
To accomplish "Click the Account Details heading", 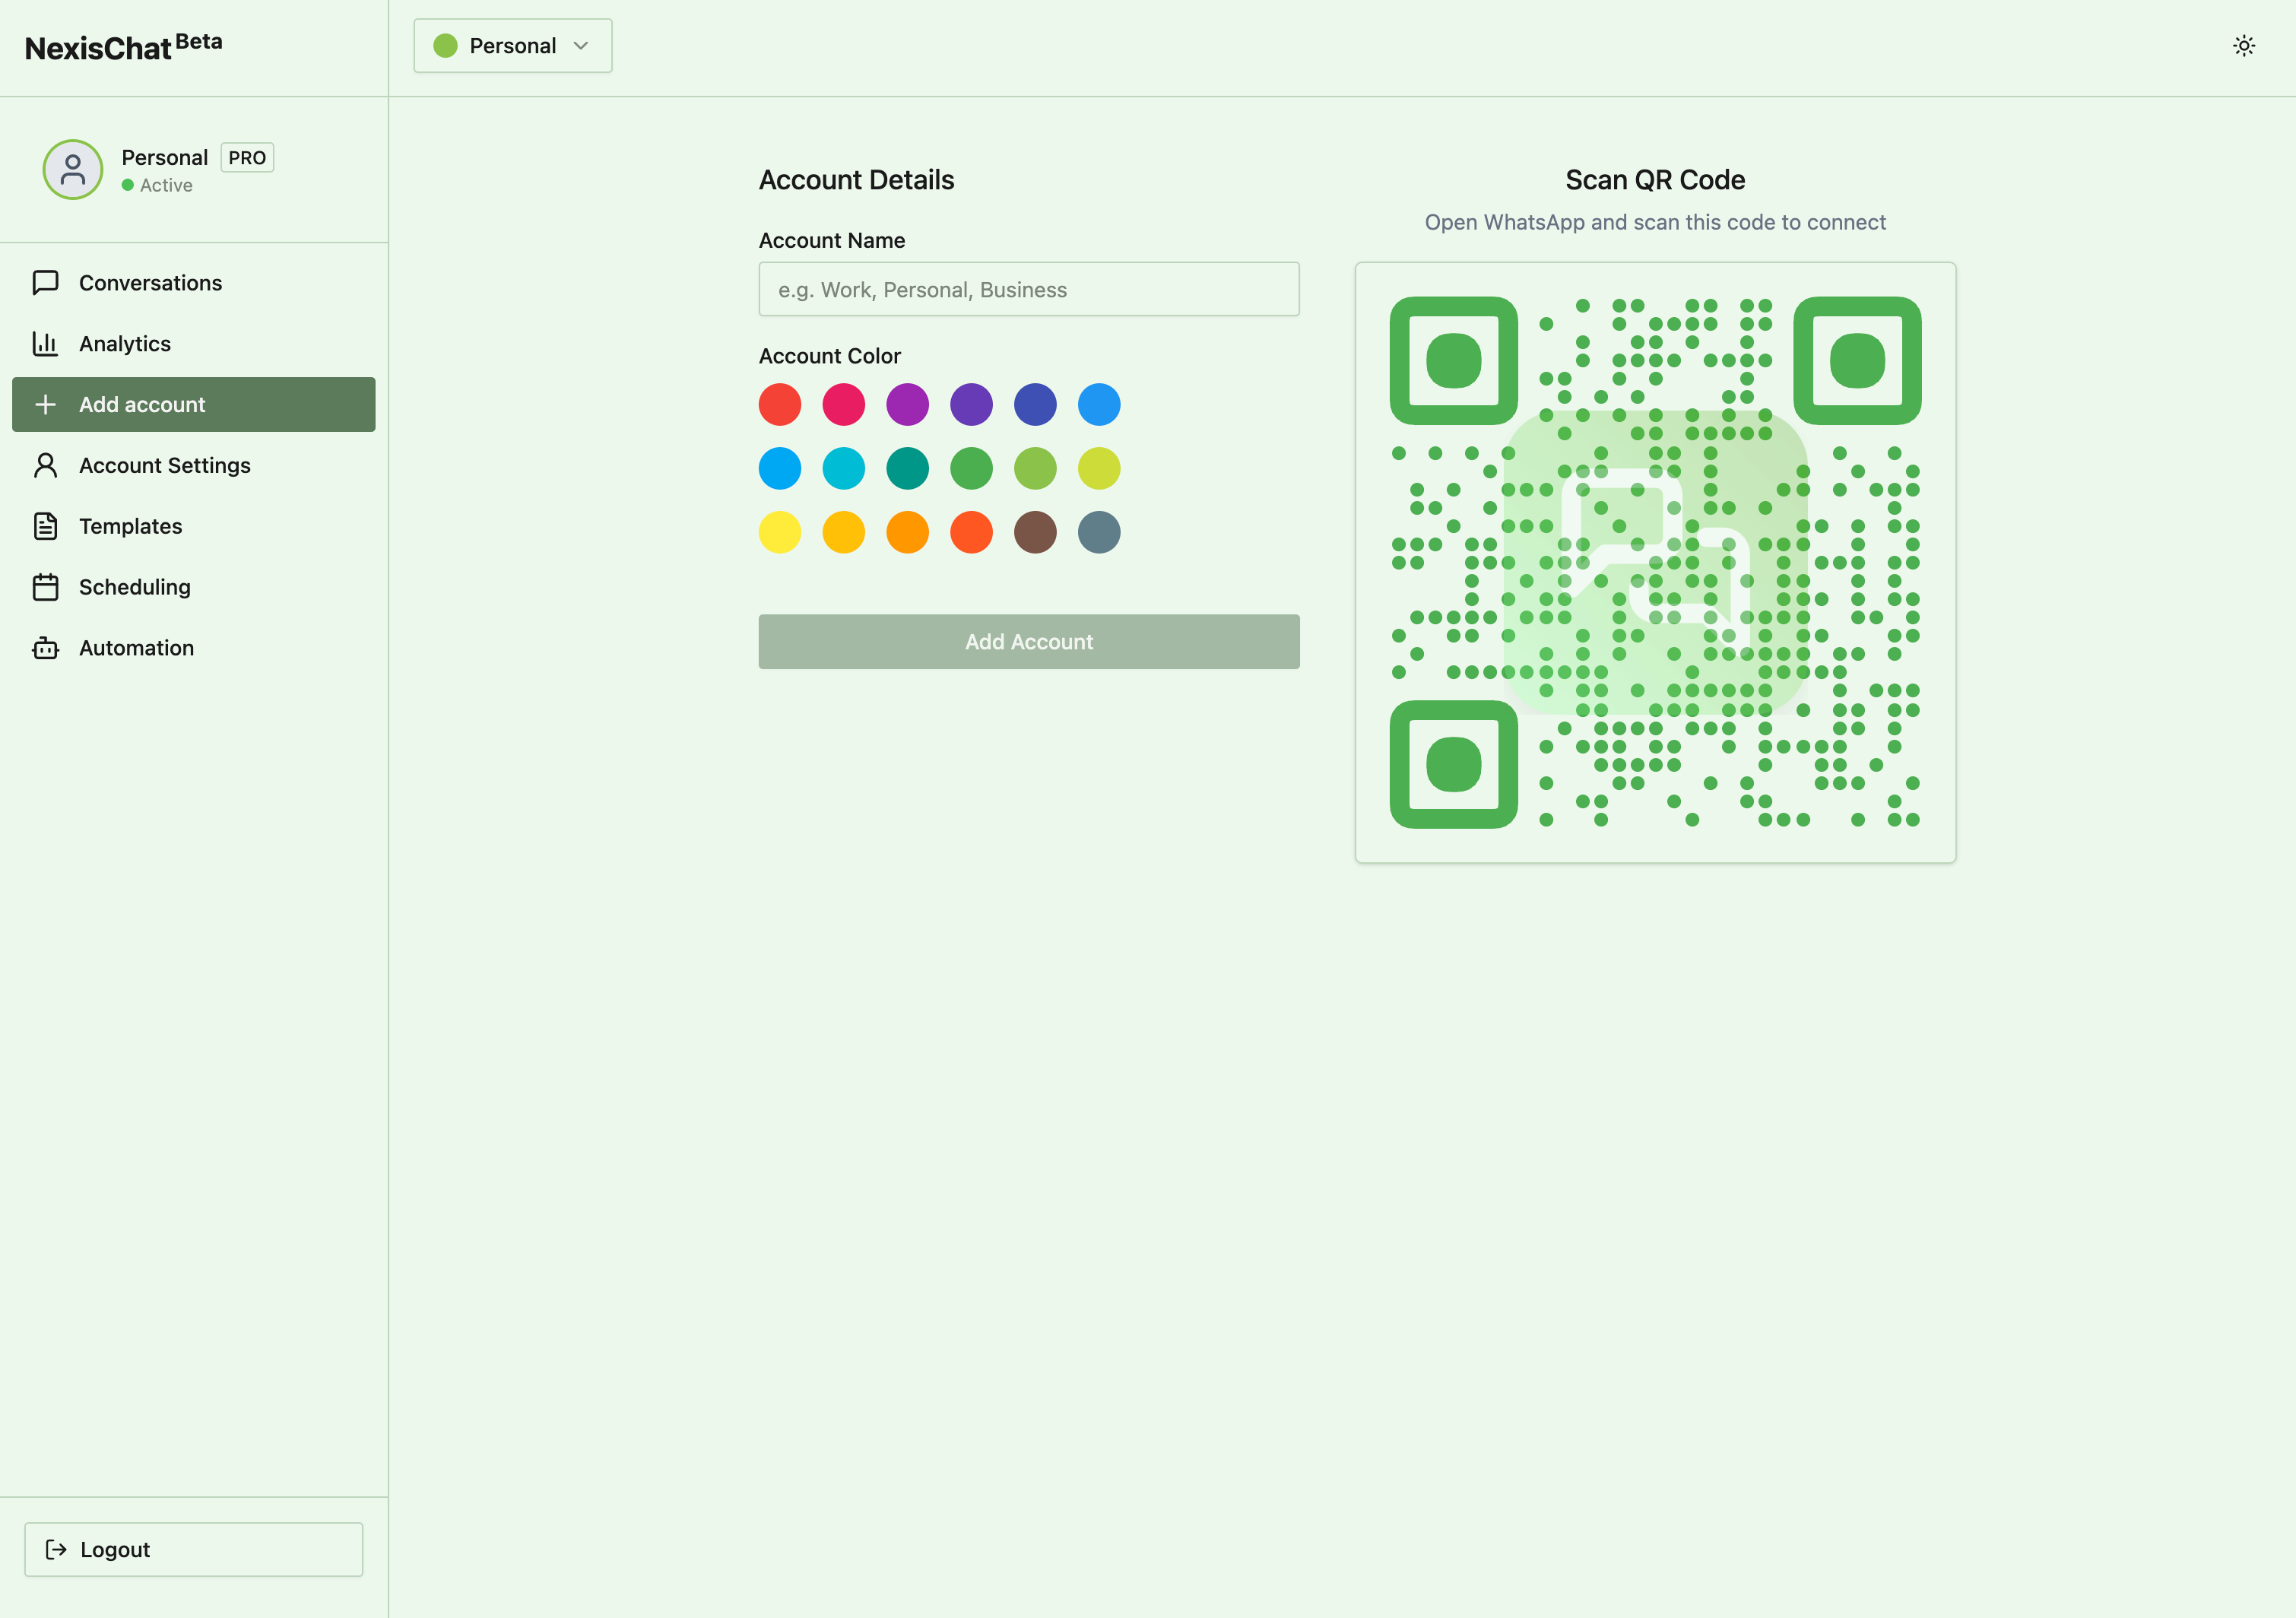I will click(856, 180).
